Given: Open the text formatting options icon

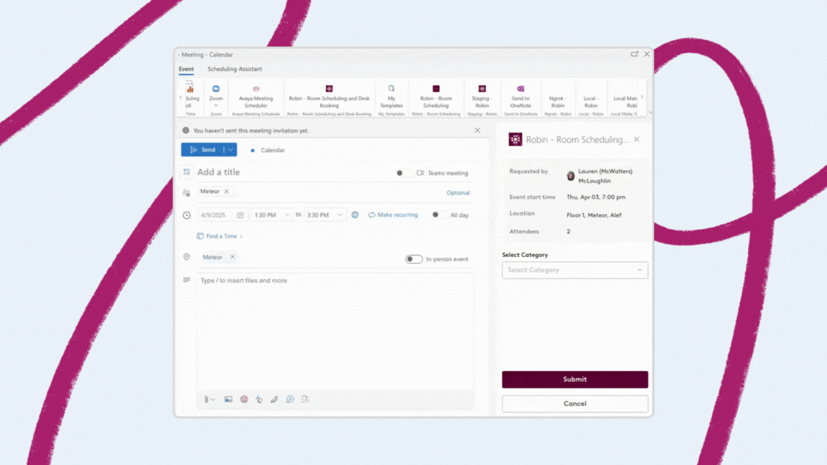Looking at the screenshot, I should pyautogui.click(x=259, y=400).
